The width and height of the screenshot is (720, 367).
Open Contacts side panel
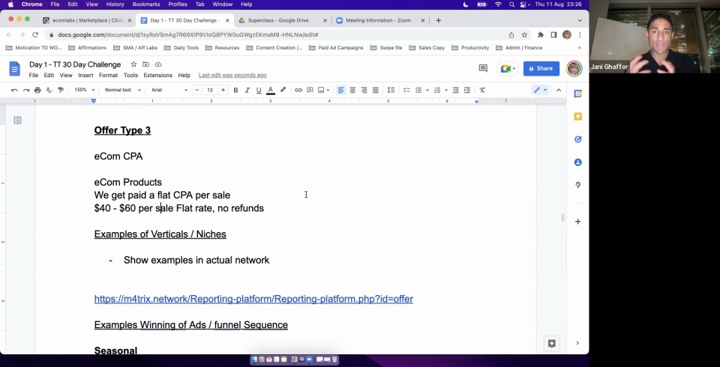coord(577,163)
